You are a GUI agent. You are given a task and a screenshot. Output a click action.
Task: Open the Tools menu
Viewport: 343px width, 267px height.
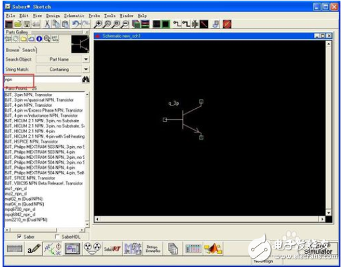(110, 15)
